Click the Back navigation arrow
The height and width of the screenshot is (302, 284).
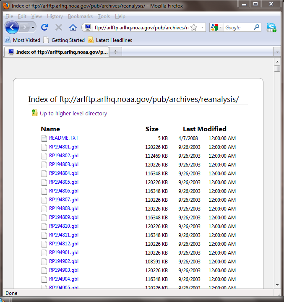point(12,28)
